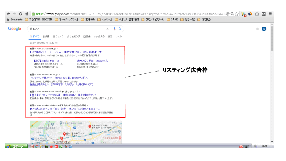Image resolution: width=286 pixels, height=161 pixels.
Task: Click the blue magnifier search icon
Action: point(120,29)
